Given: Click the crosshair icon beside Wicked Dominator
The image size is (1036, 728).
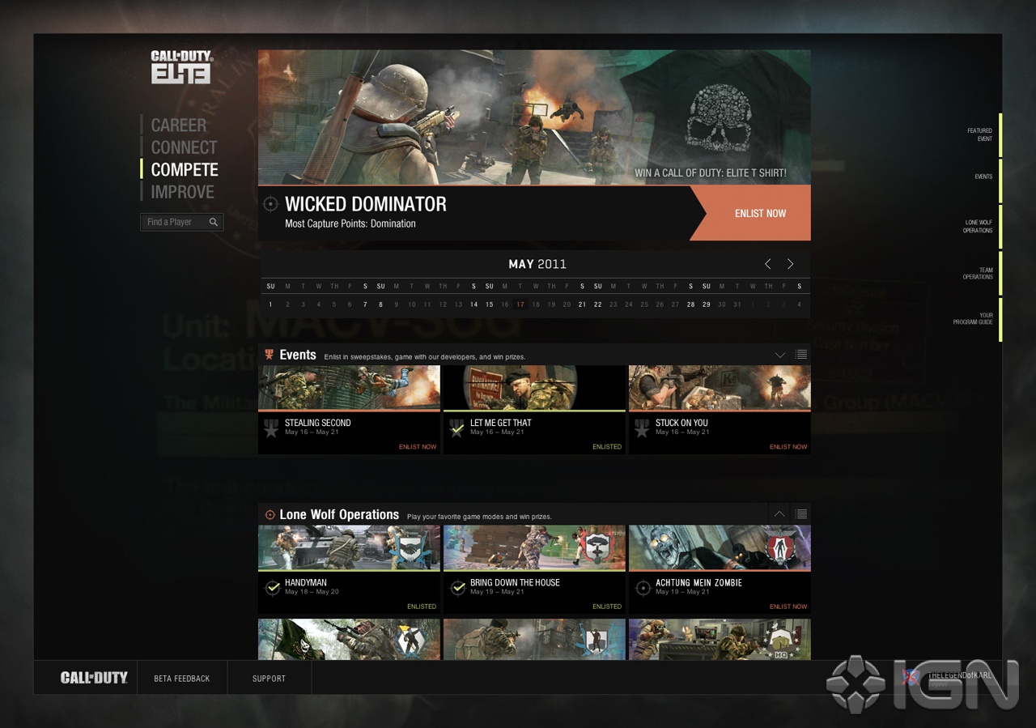Looking at the screenshot, I should (270, 204).
